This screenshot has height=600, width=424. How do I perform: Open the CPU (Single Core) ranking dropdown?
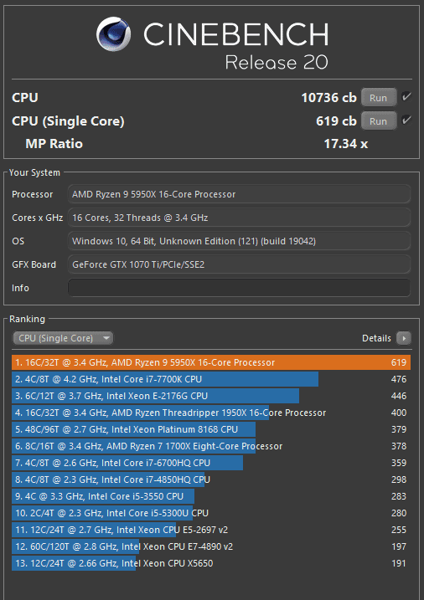(63, 338)
